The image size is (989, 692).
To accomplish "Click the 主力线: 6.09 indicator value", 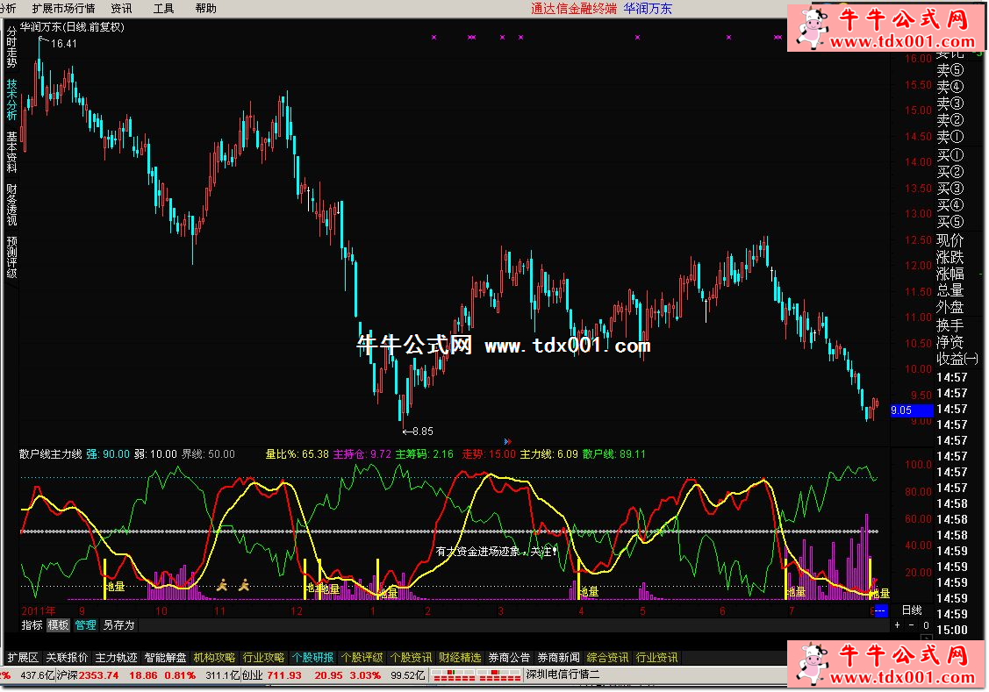I will [x=548, y=453].
